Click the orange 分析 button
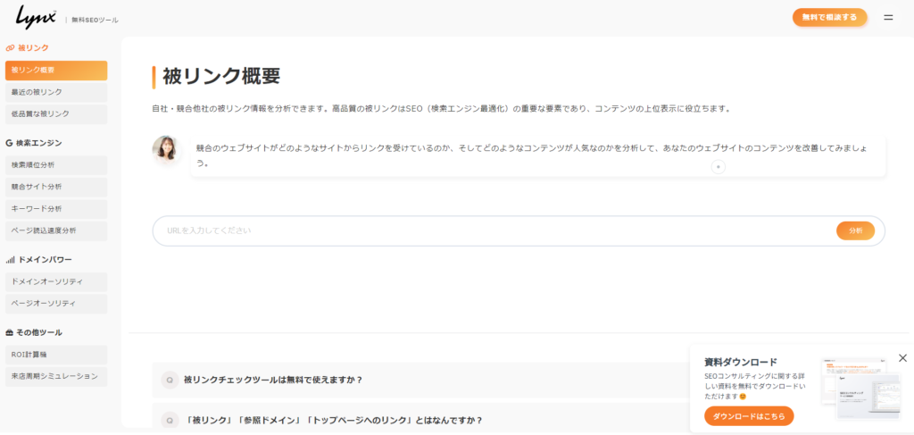The image size is (914, 435). tap(855, 230)
